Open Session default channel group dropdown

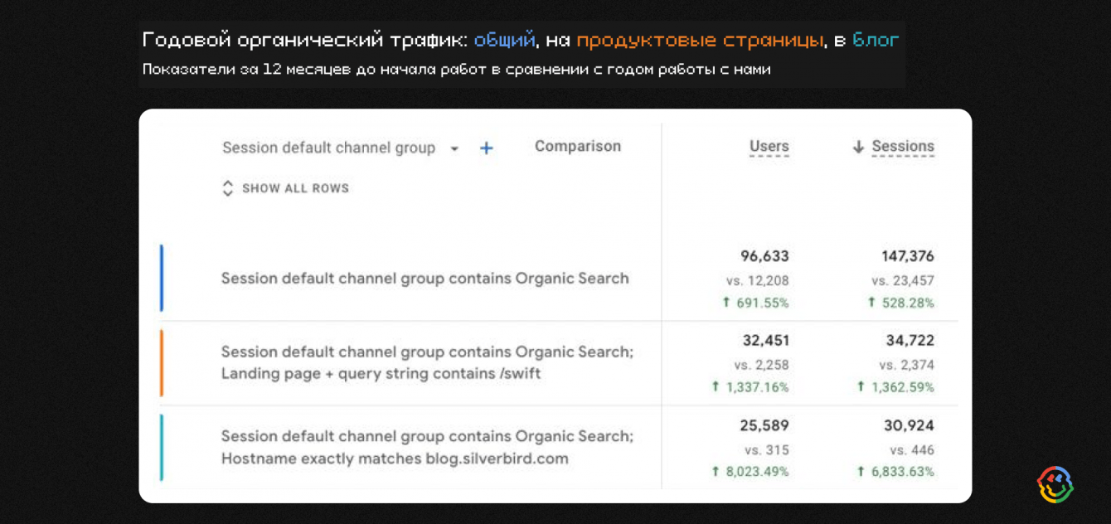coord(454,149)
